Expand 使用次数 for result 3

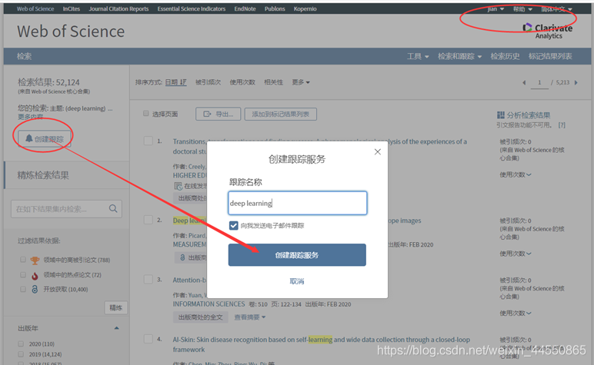pyautogui.click(x=516, y=313)
